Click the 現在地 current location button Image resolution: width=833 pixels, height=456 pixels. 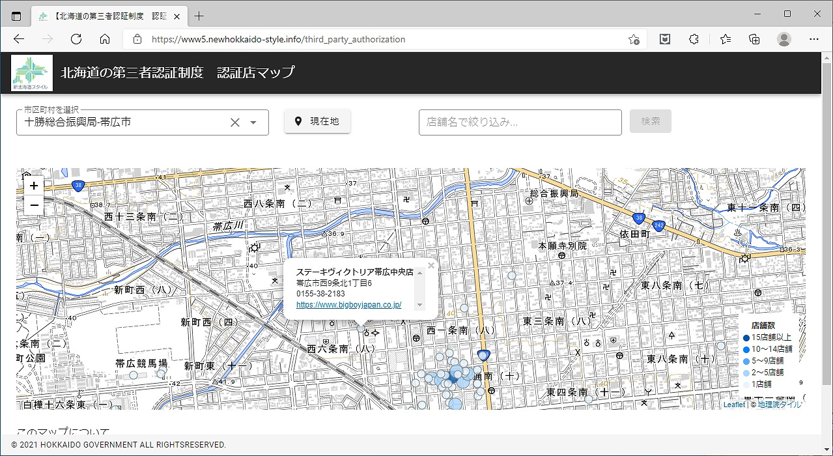(317, 121)
